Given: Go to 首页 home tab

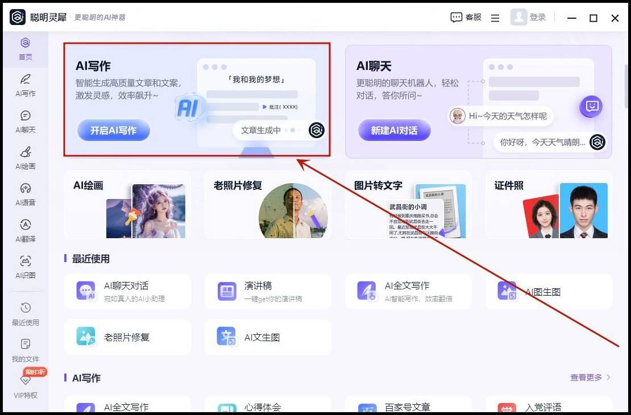Looking at the screenshot, I should (25, 48).
